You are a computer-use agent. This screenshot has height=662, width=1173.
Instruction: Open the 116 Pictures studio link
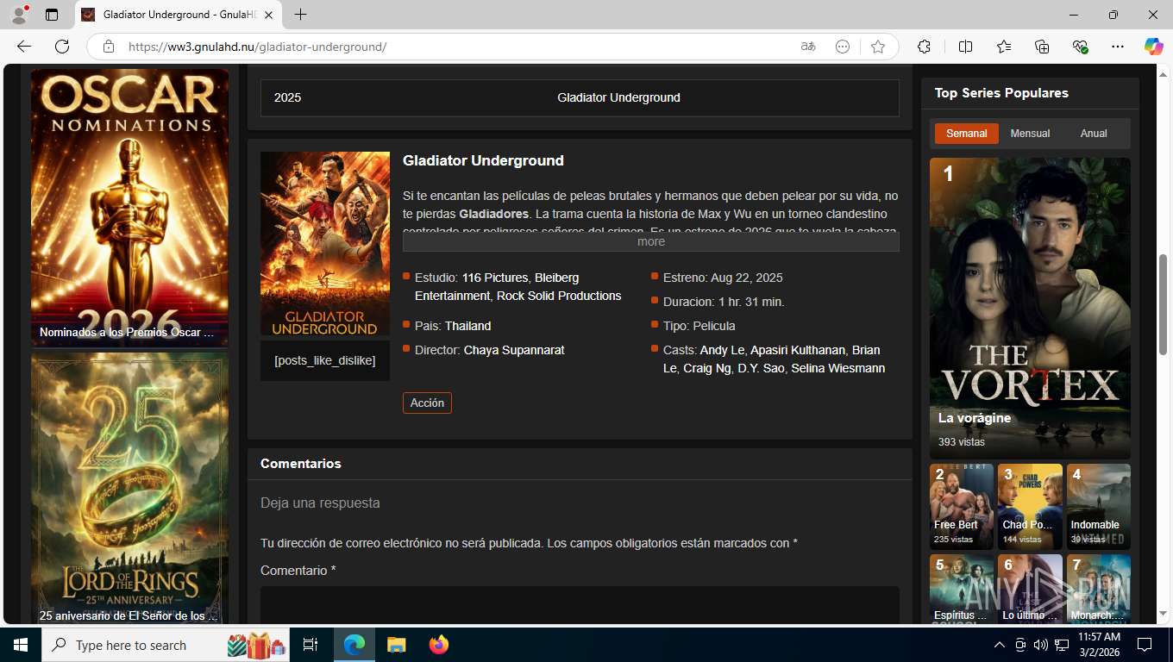click(494, 278)
